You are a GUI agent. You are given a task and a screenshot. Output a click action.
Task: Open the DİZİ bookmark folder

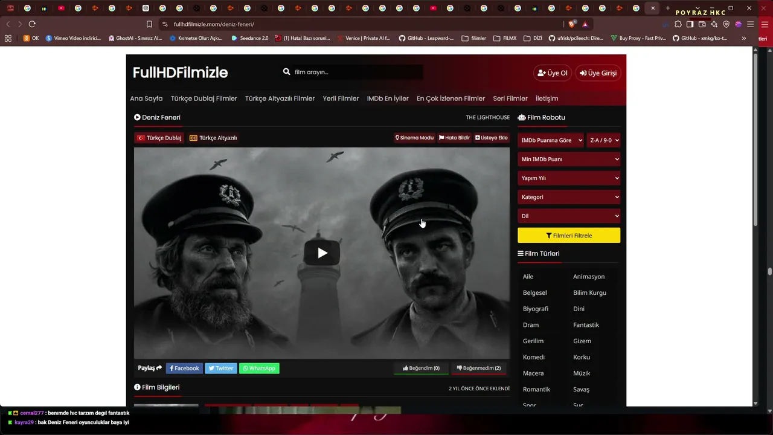(x=533, y=38)
